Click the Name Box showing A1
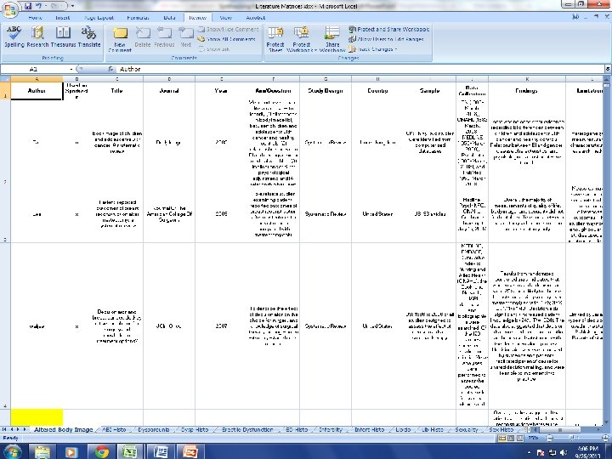Image resolution: width=612 pixels, height=459 pixels. click(34, 69)
